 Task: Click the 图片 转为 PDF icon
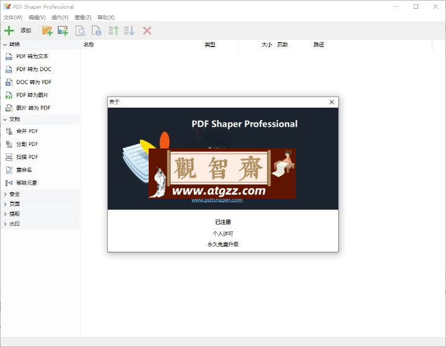click(9, 108)
